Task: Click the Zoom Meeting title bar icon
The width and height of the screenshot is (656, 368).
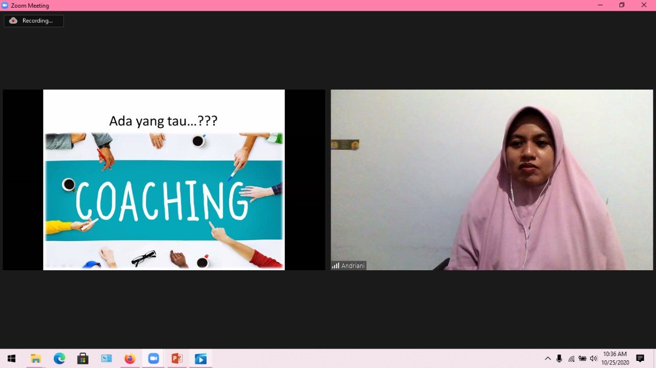Action: pyautogui.click(x=5, y=5)
